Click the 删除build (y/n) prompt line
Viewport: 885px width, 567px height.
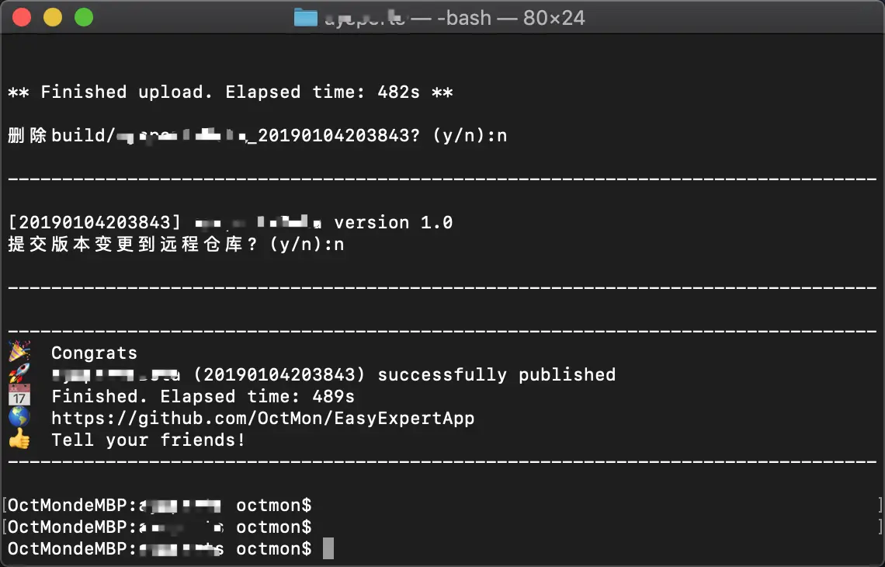[x=256, y=135]
